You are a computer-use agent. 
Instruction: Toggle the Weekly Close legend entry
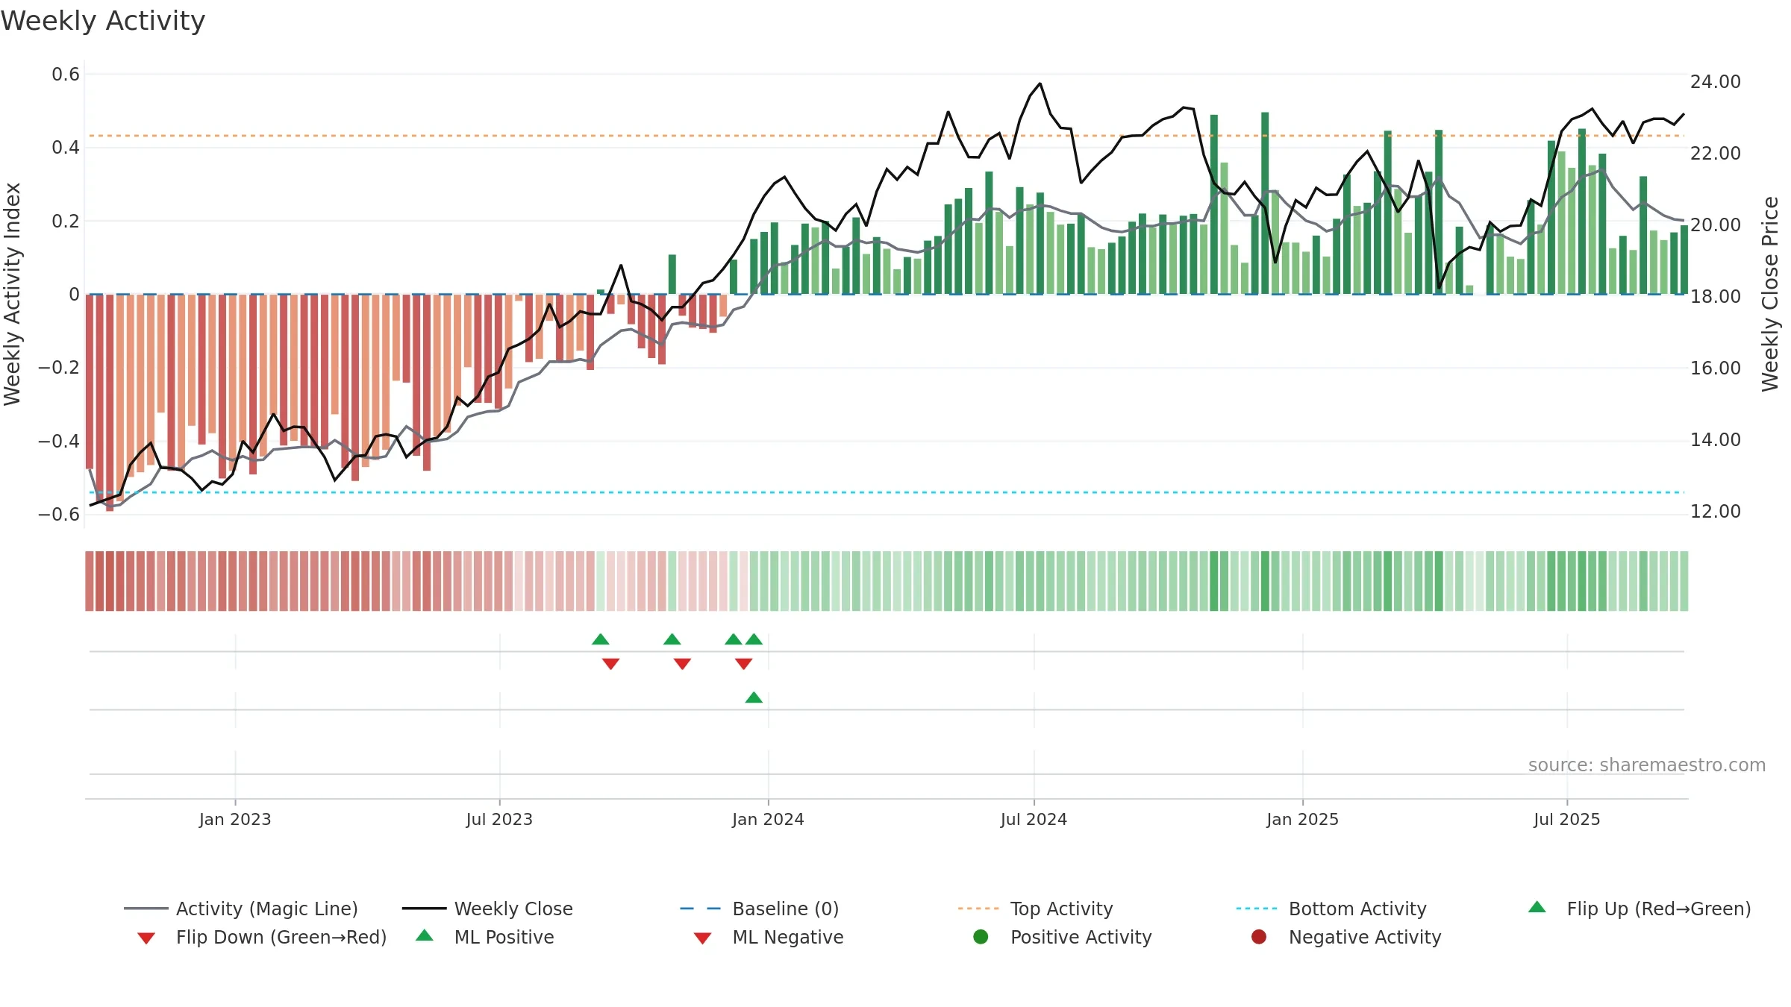click(487, 909)
